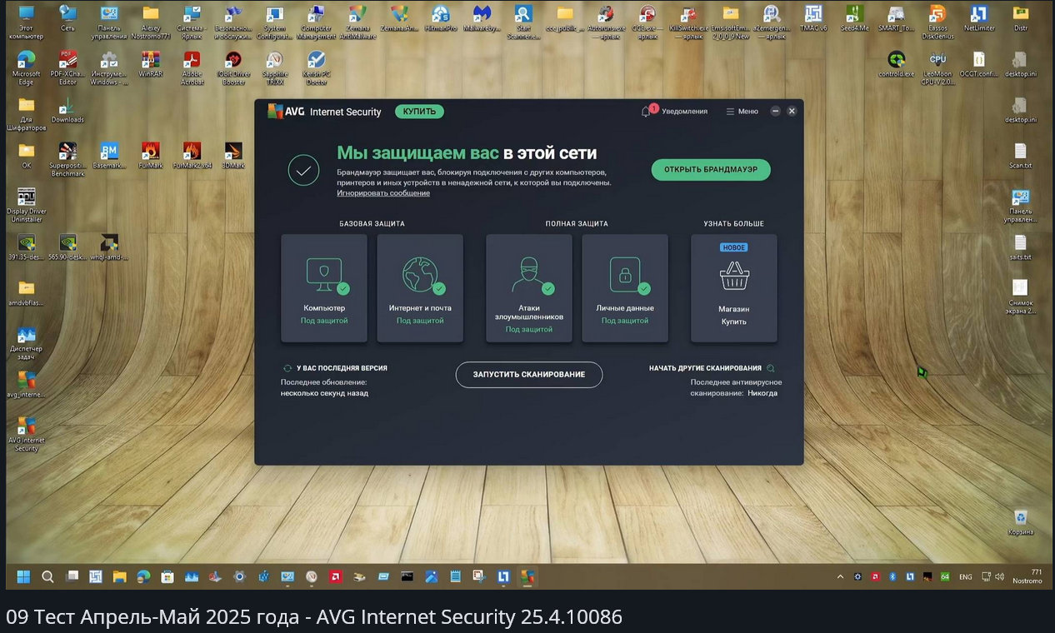
Task: Open the Корзина recycle bin
Action: click(1020, 522)
